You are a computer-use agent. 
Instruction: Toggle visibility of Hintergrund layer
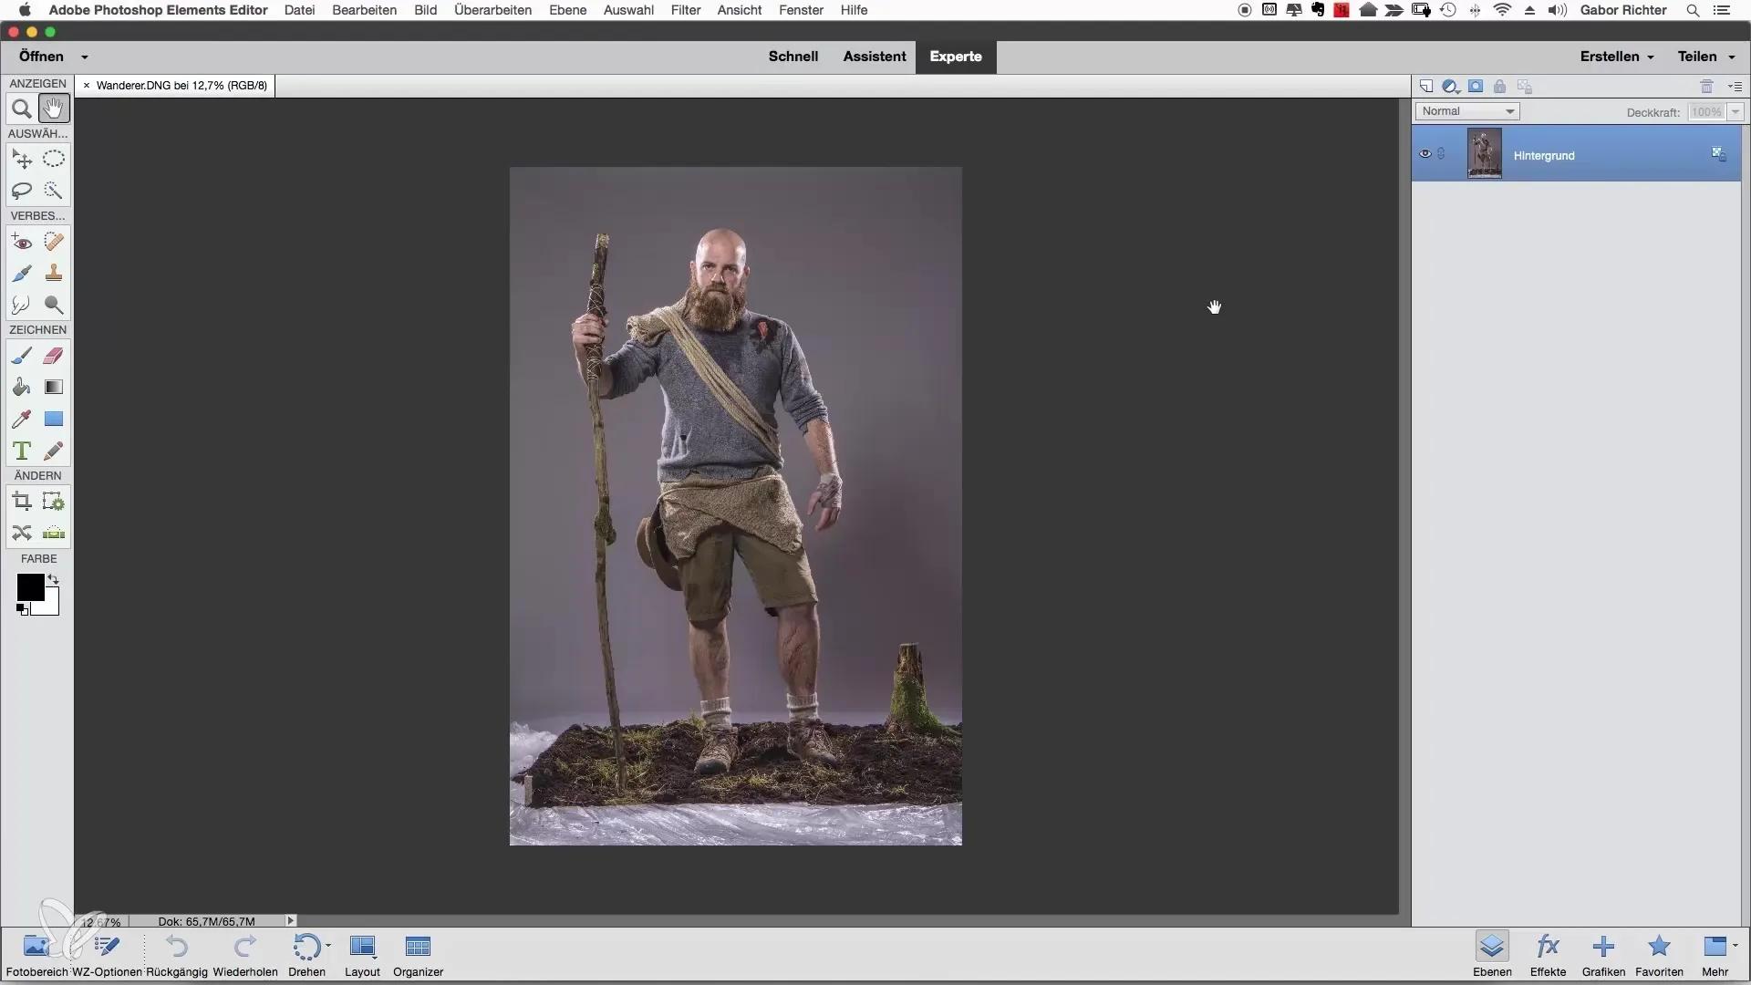pyautogui.click(x=1425, y=154)
